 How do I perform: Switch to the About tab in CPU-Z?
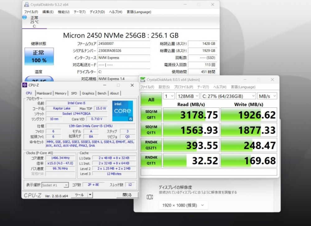pyautogui.click(x=114, y=93)
